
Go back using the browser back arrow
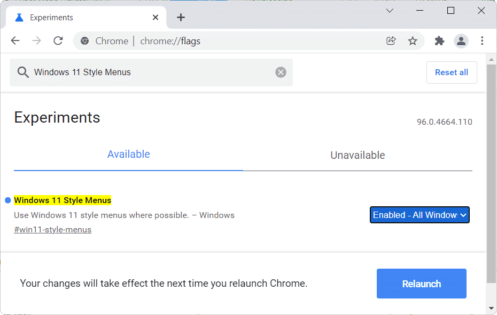[x=15, y=41]
